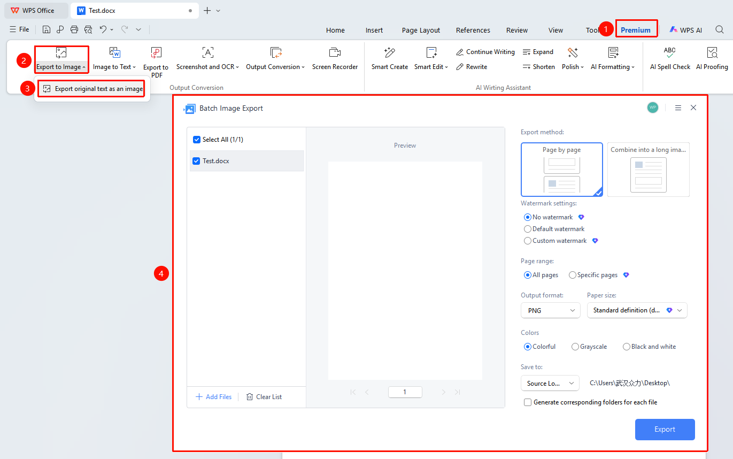Click the Smart Create icon
The height and width of the screenshot is (459, 733).
tap(390, 52)
